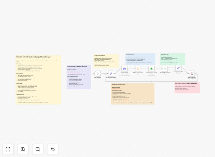
Task: Click the 'Start Workflow' node label
Action: pyautogui.click(x=98, y=77)
